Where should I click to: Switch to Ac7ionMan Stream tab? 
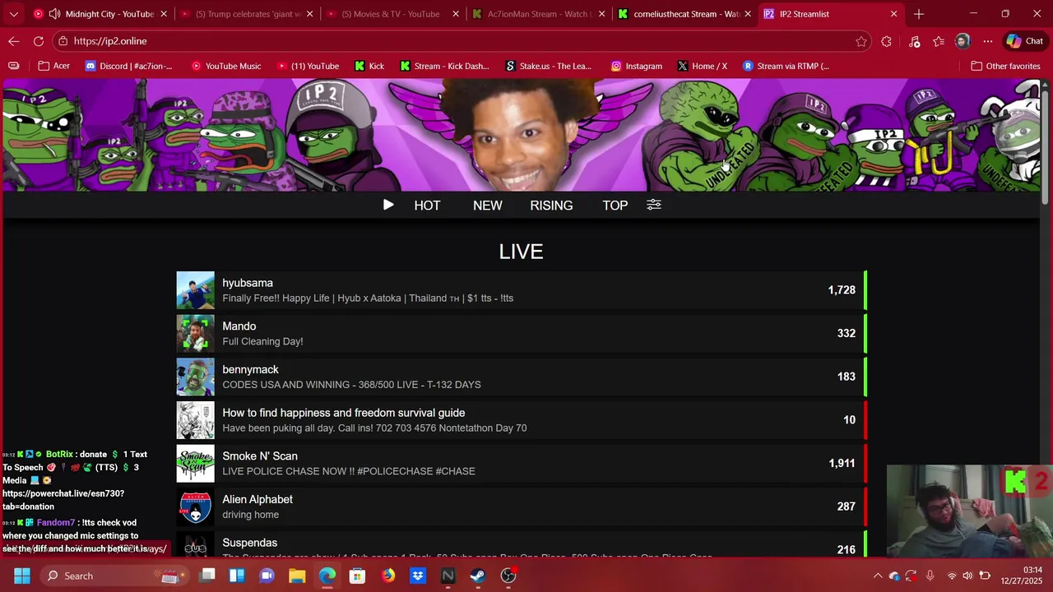[539, 14]
